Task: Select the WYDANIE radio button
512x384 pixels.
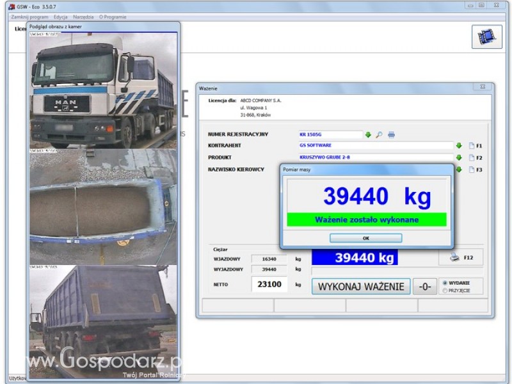Action: tap(445, 282)
